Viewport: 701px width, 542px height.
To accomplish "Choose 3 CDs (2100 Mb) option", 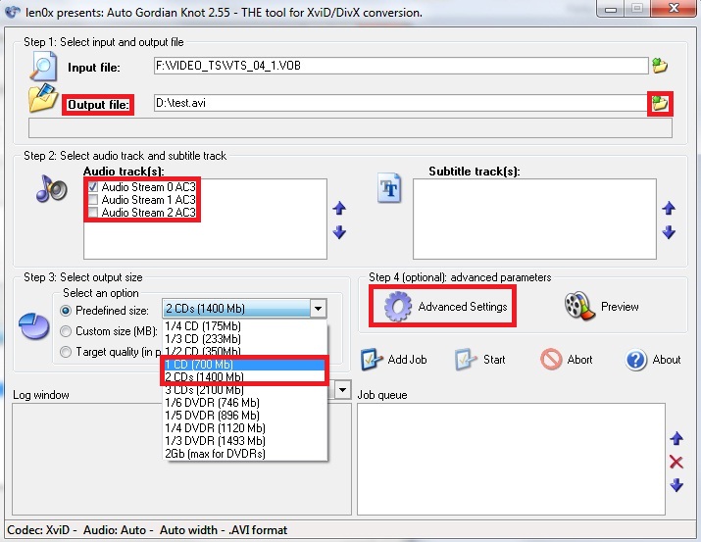I will tap(245, 390).
